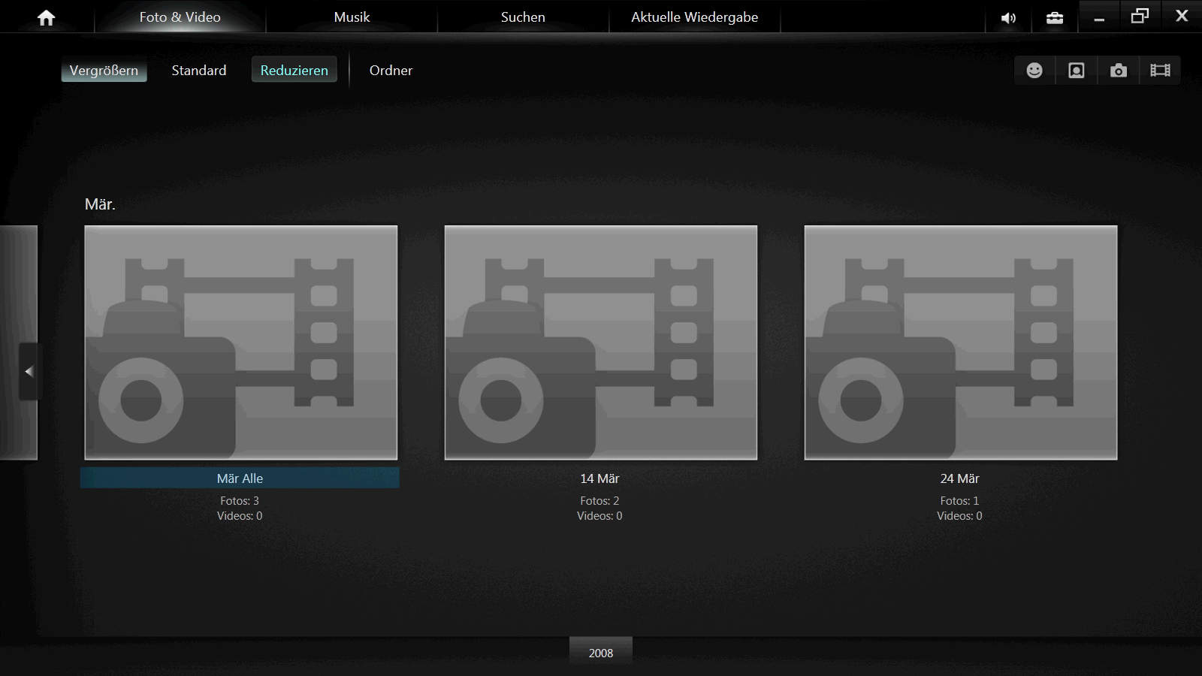Click the 14 Mär label

(599, 478)
